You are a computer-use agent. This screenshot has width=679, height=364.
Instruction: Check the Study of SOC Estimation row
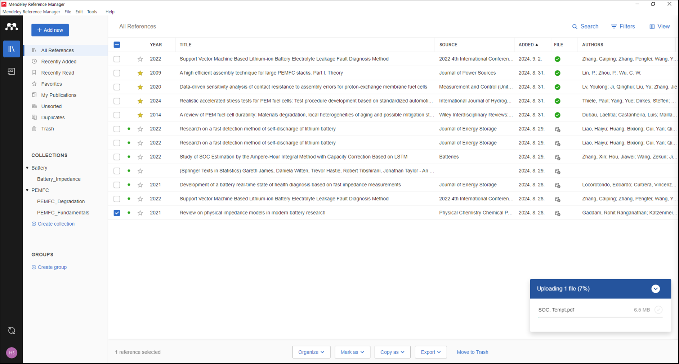coord(117,157)
